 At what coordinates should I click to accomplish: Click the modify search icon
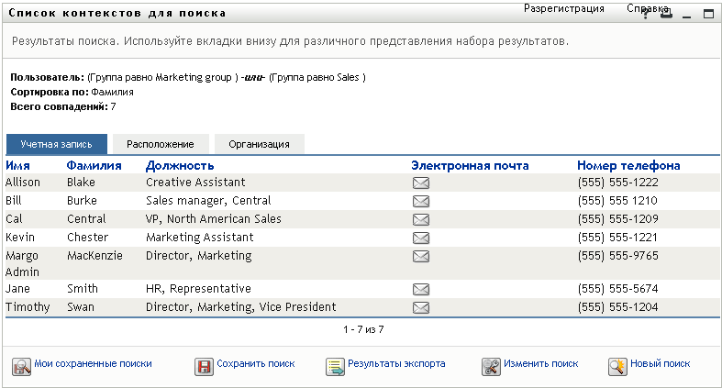(491, 366)
